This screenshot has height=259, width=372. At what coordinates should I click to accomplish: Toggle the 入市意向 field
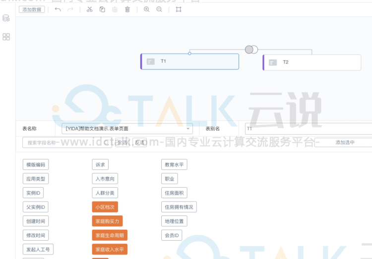(105, 179)
